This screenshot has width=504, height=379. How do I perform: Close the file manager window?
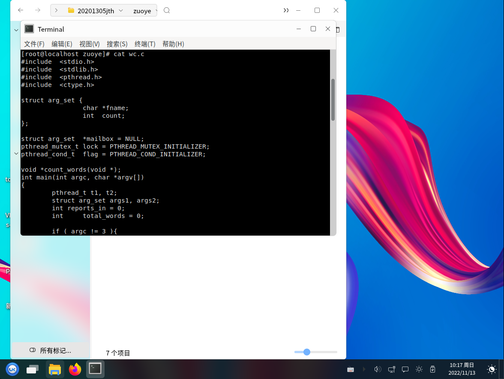pos(336,10)
